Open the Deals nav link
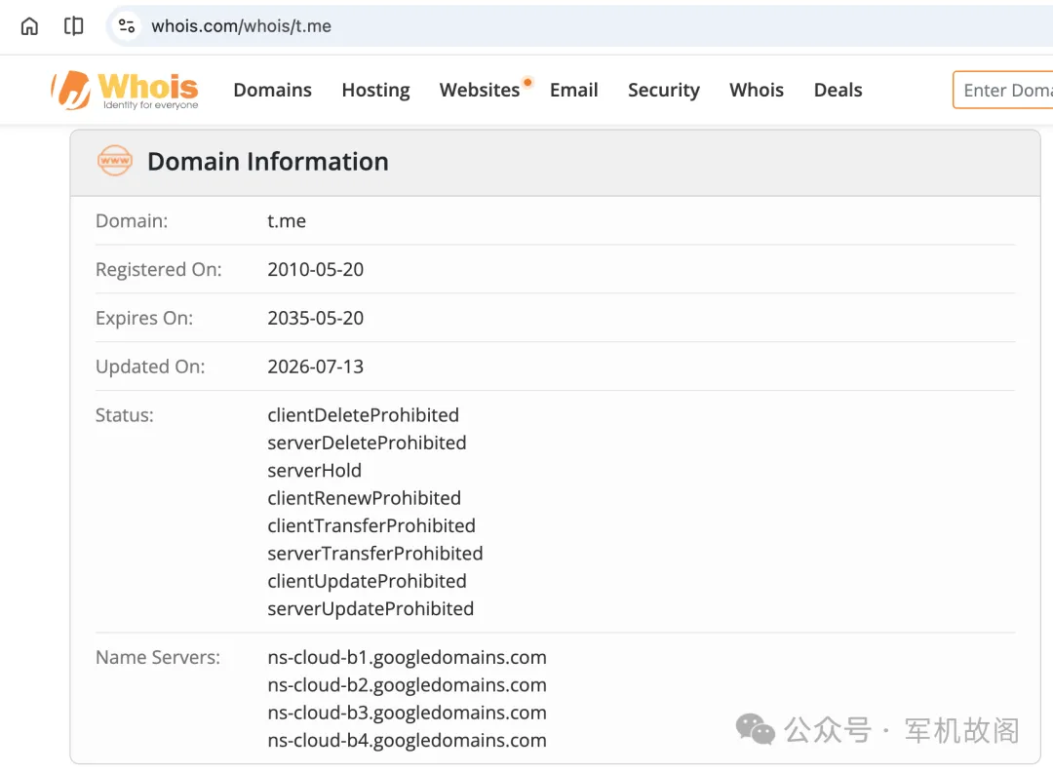Viewport: 1053px width, 772px height. click(x=838, y=90)
